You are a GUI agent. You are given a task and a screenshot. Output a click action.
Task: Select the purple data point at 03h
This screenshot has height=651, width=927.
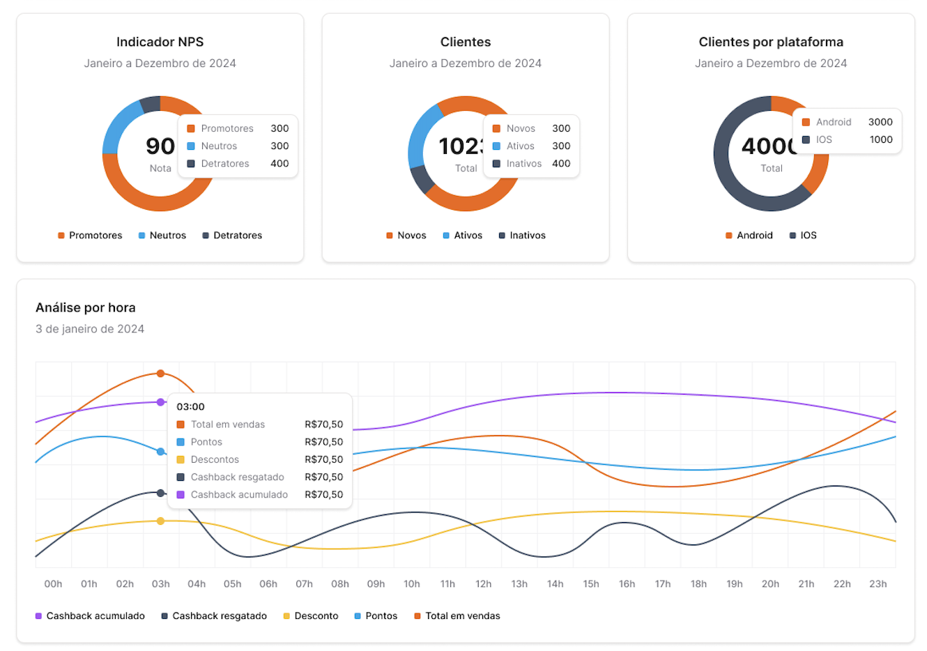point(160,402)
